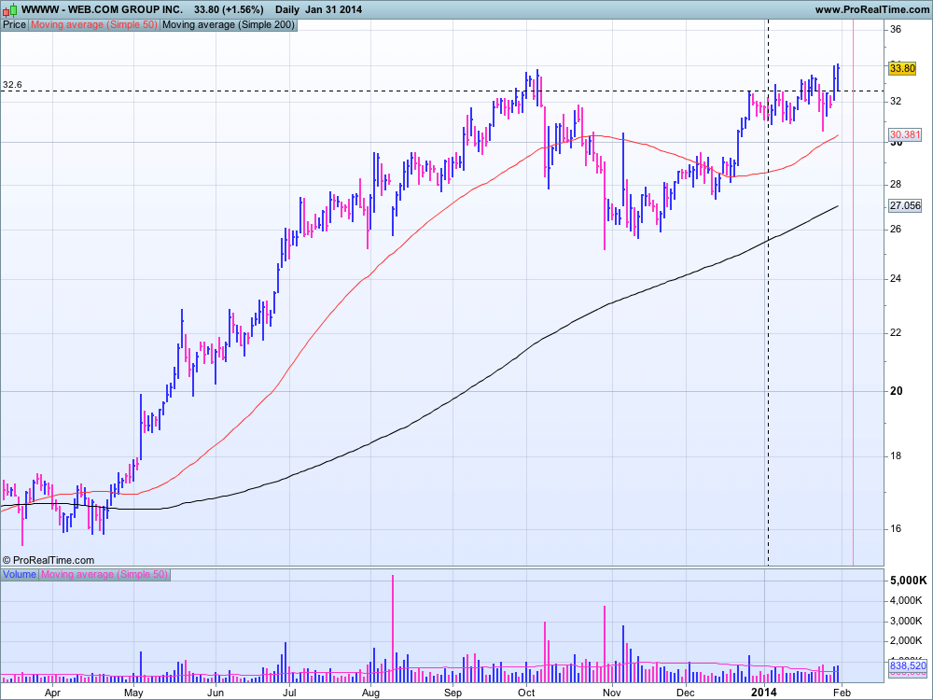Click the candlestick chart icon in title bar

(x=9, y=9)
